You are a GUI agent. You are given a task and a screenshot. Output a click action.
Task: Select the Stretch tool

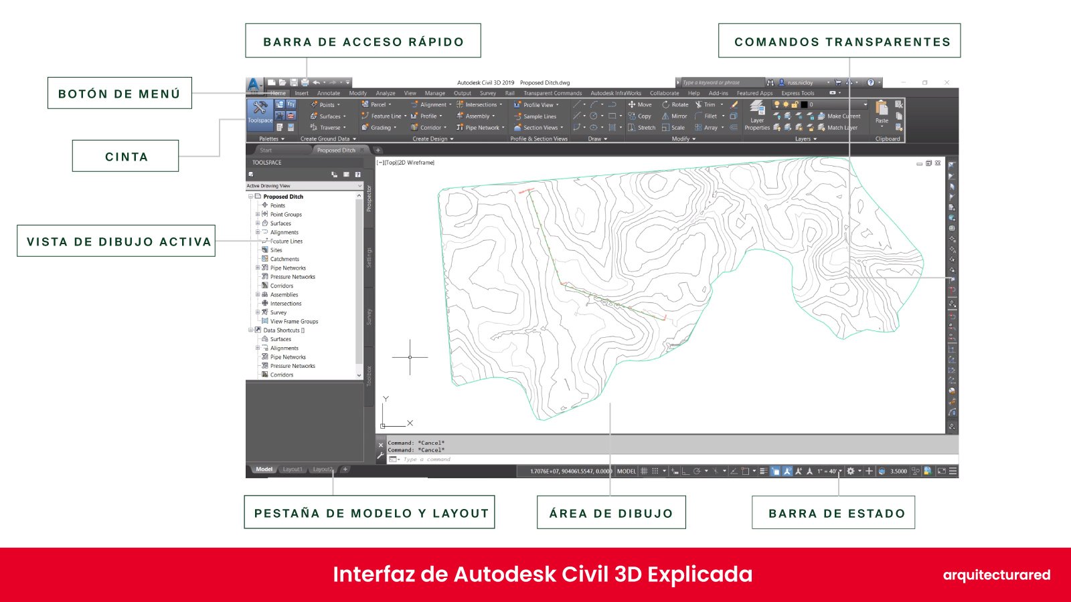coord(641,127)
